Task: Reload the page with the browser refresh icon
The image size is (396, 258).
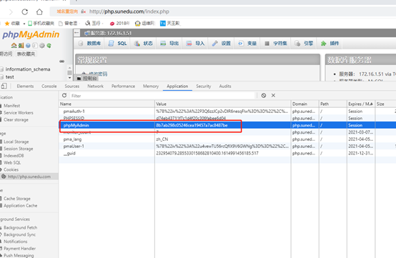Action: point(25,11)
